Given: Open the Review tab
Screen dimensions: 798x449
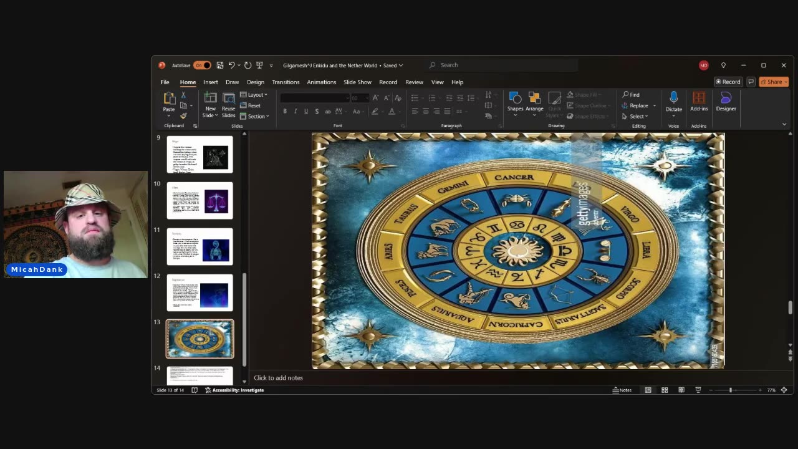Looking at the screenshot, I should click(x=414, y=82).
